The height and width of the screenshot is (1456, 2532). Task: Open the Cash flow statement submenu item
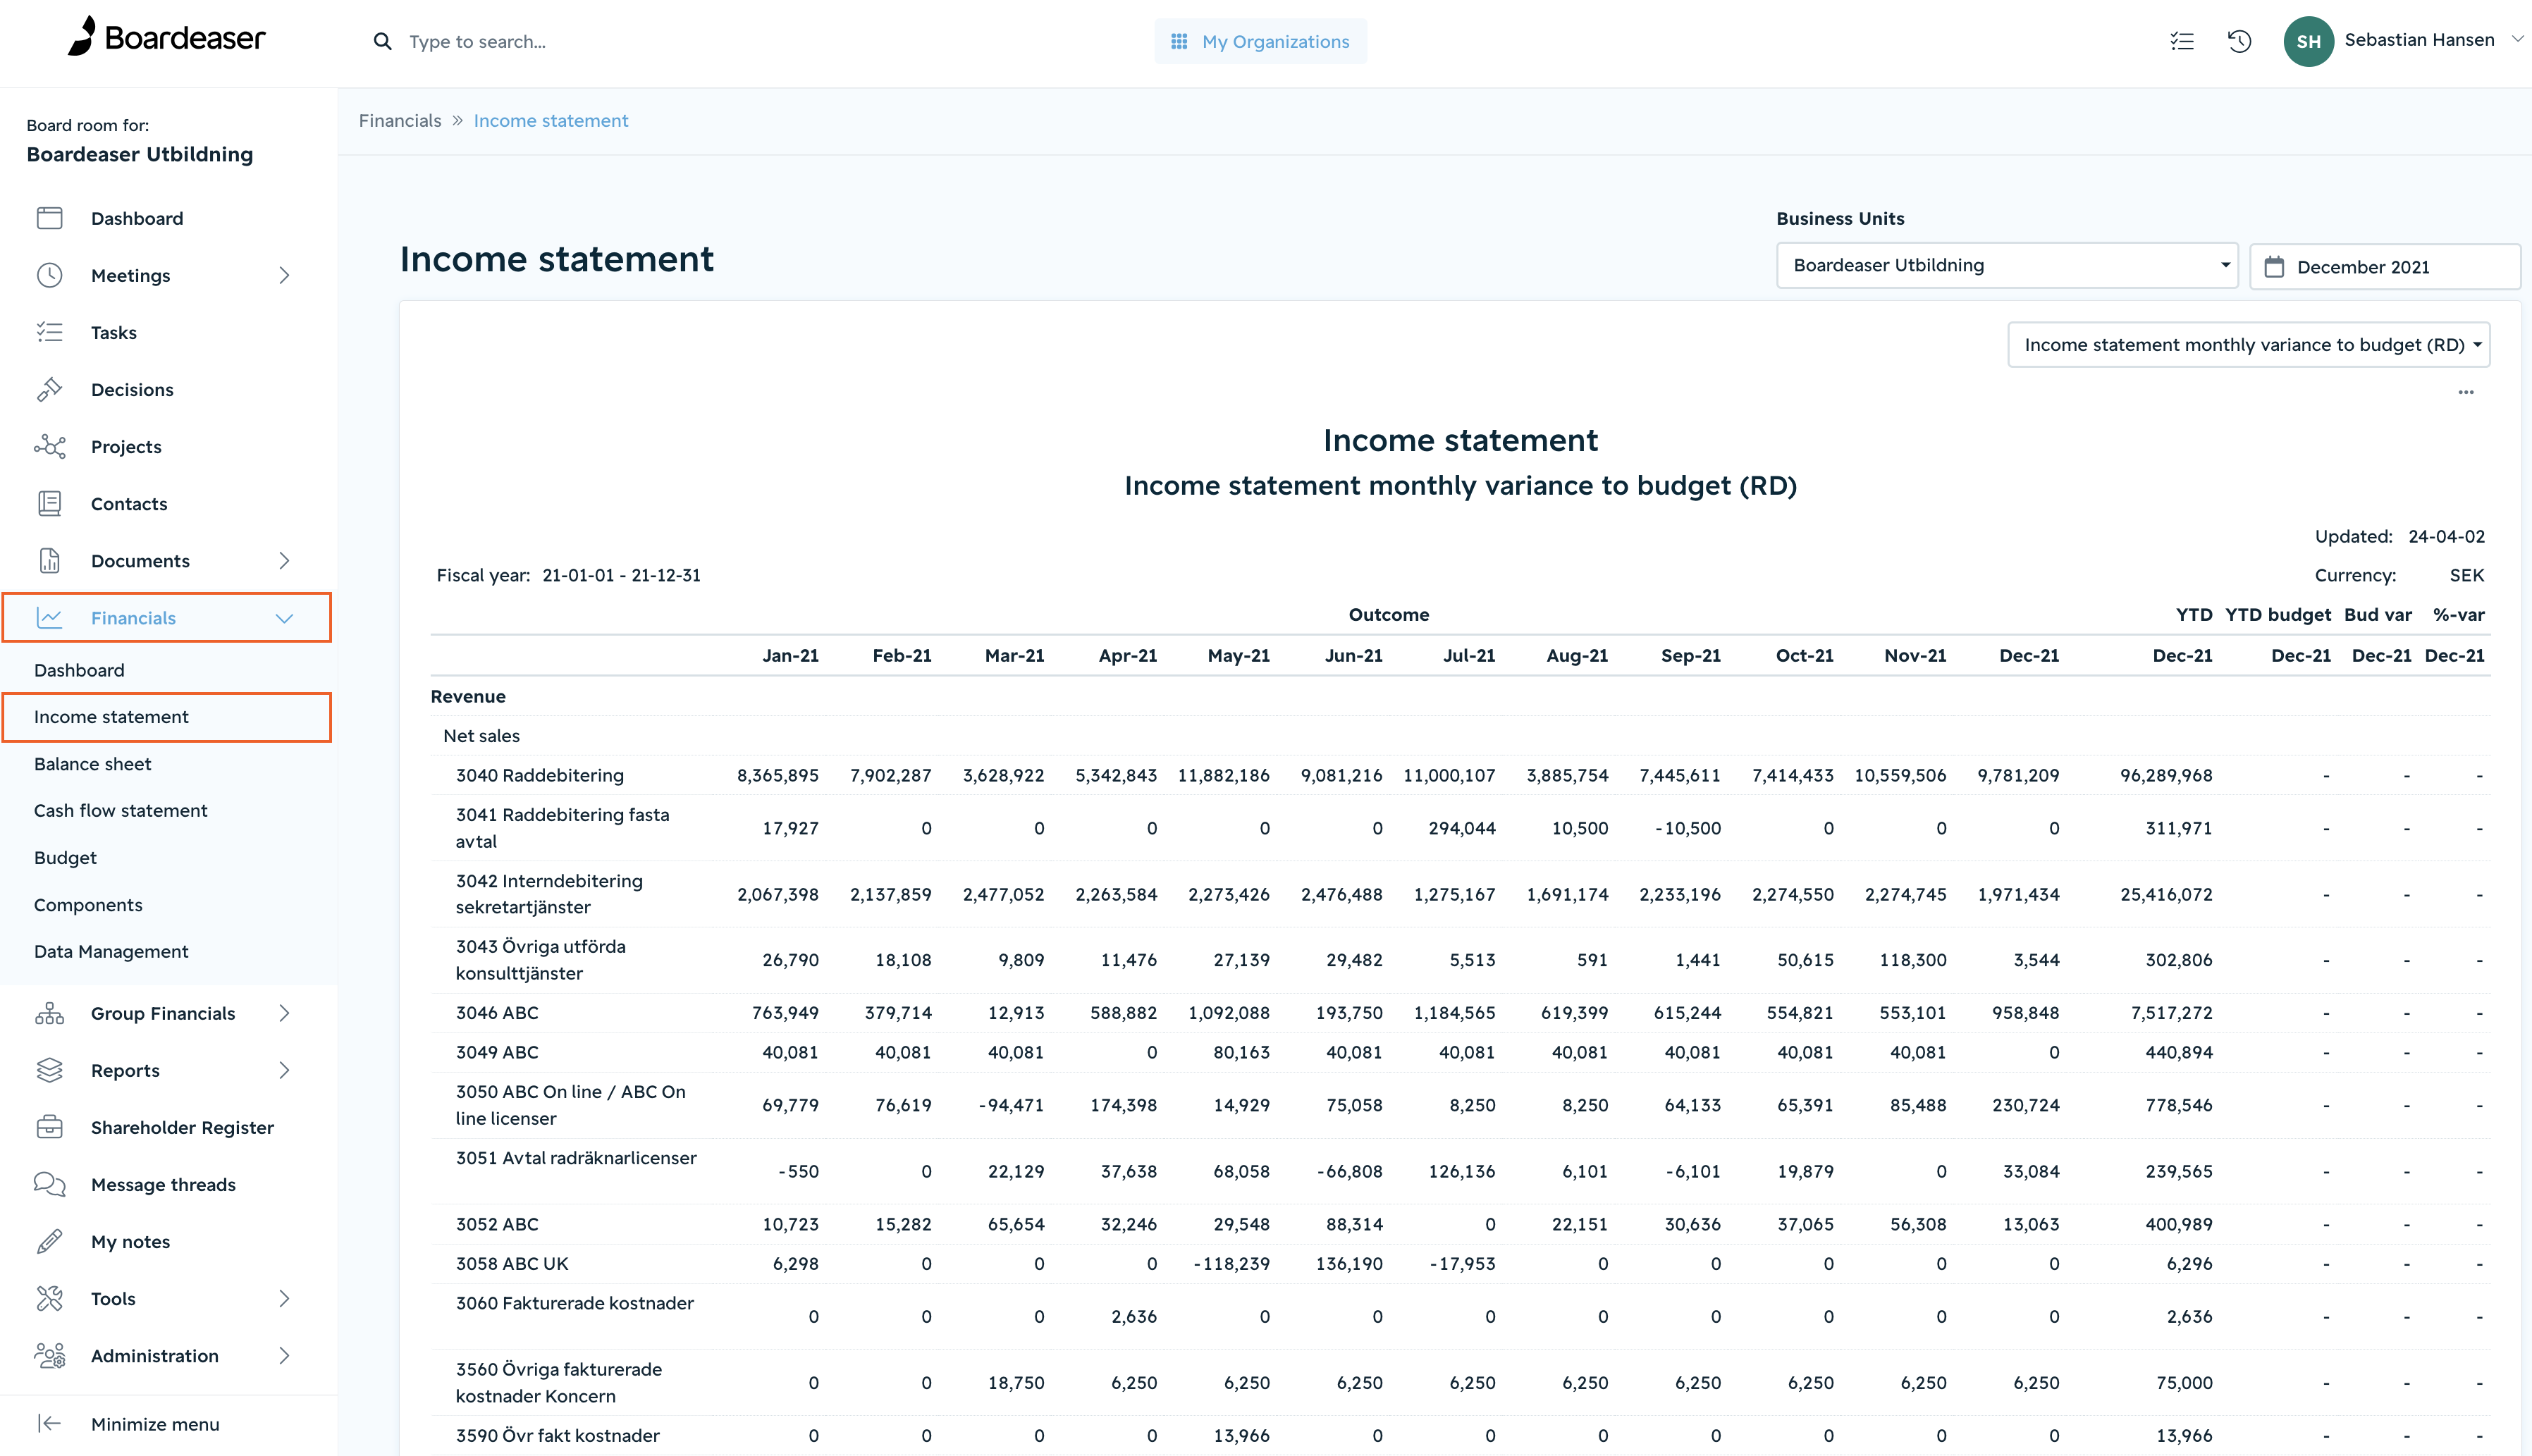[x=120, y=811]
